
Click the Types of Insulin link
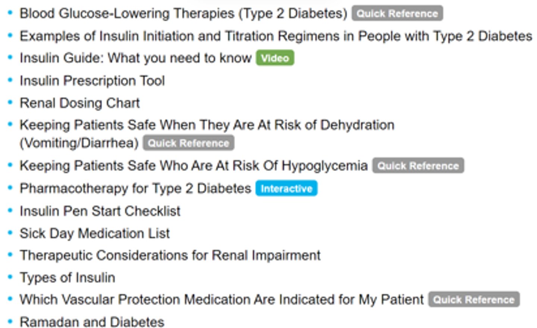67,278
